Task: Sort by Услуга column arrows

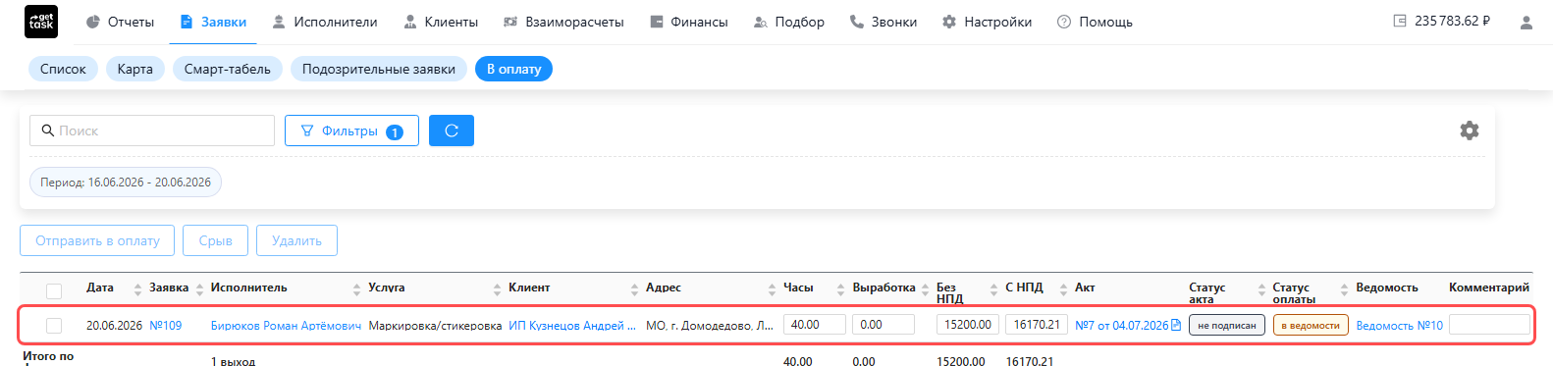Action: pyautogui.click(x=497, y=289)
